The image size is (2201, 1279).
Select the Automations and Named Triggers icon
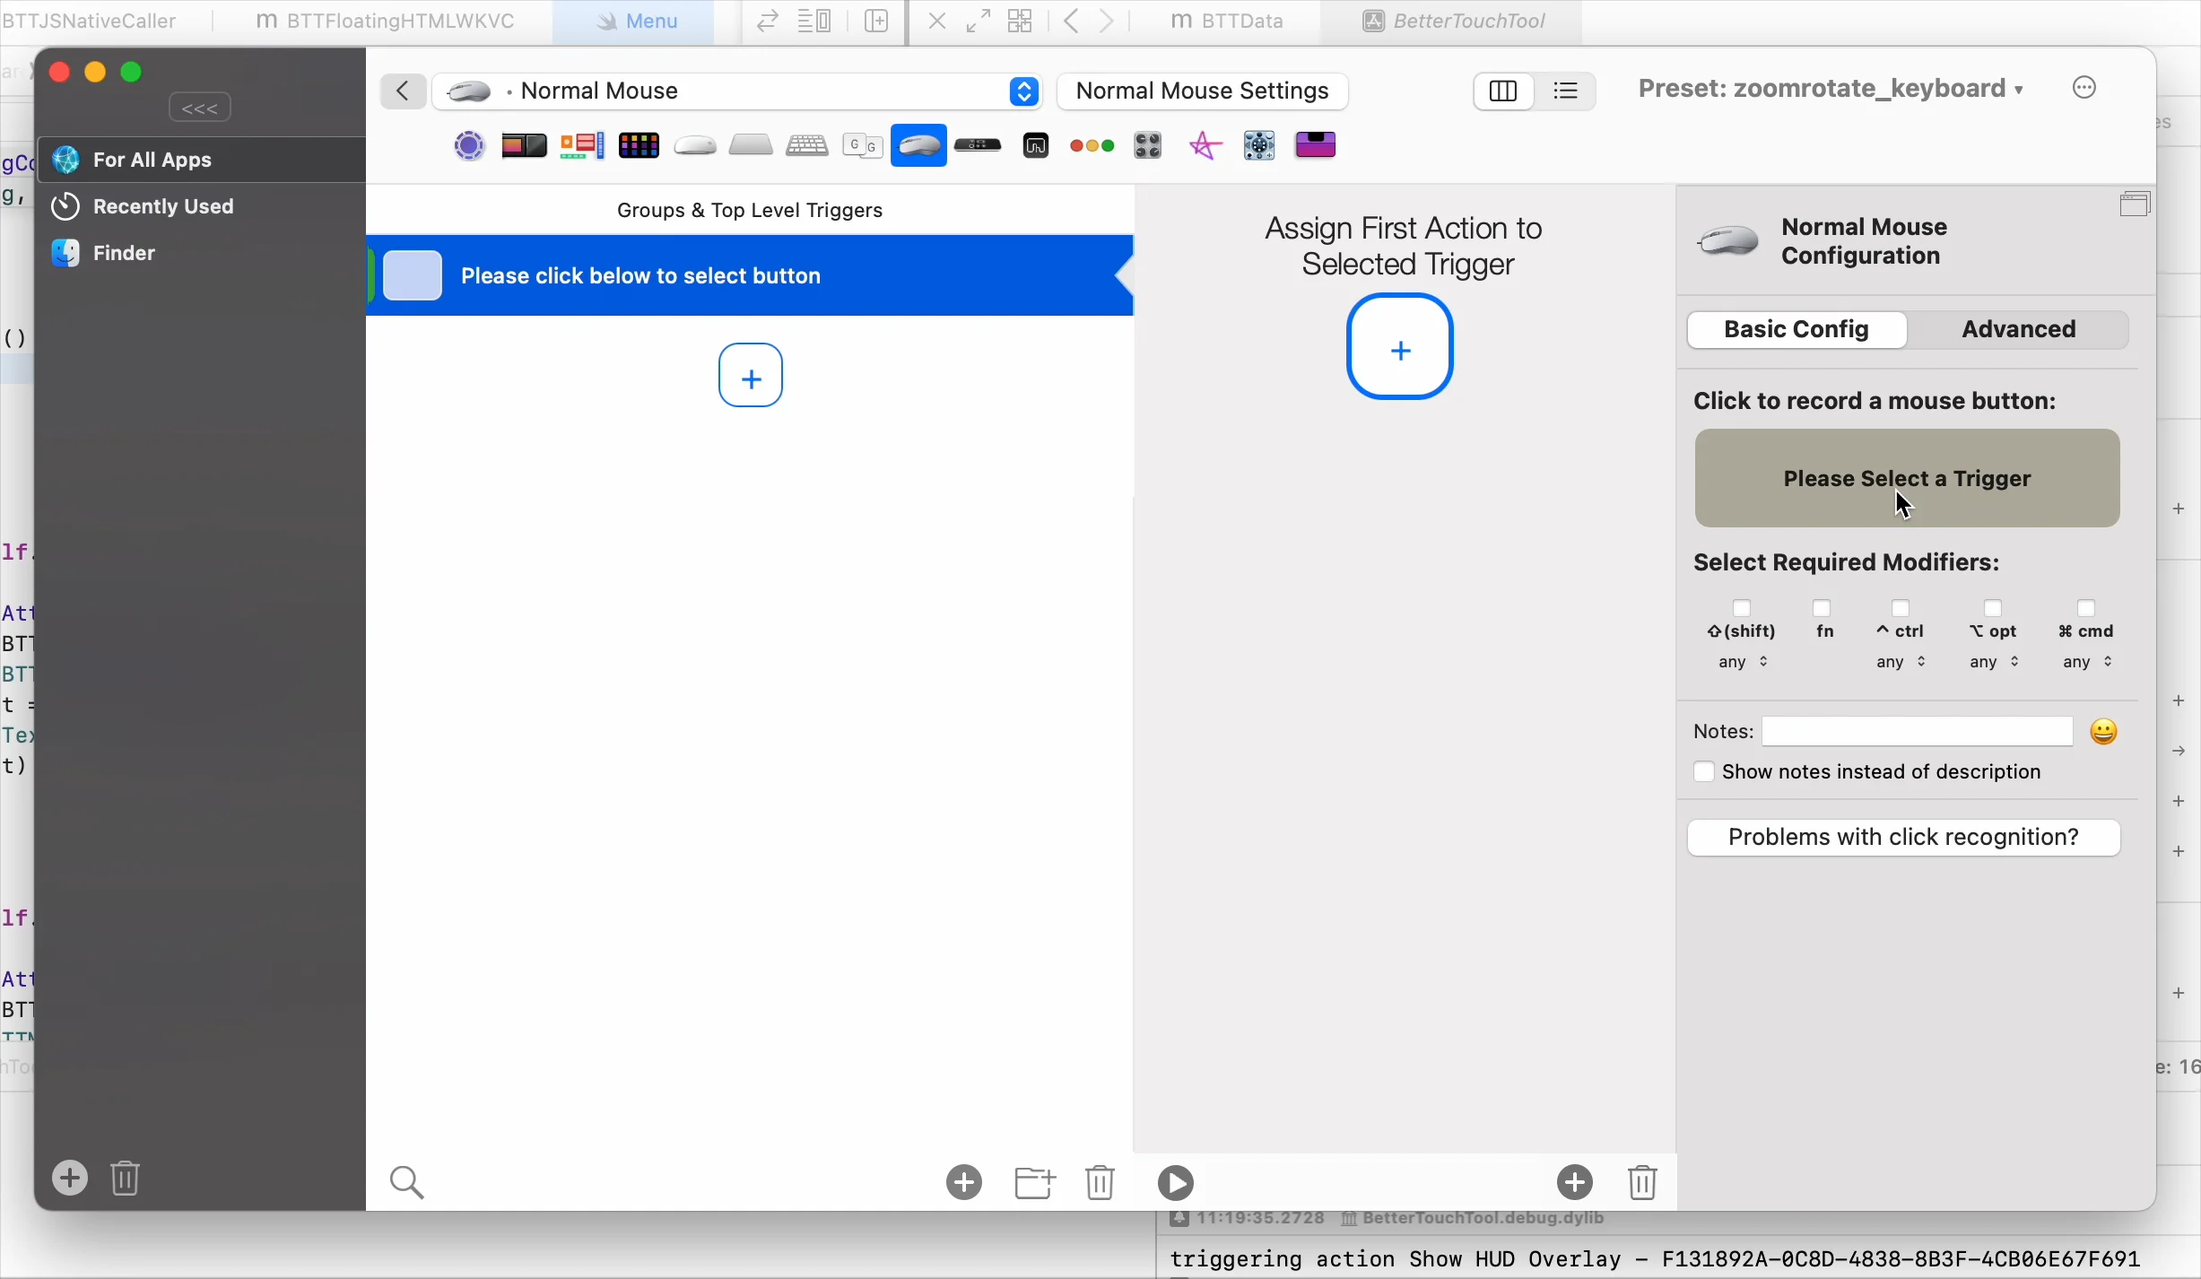click(1260, 145)
